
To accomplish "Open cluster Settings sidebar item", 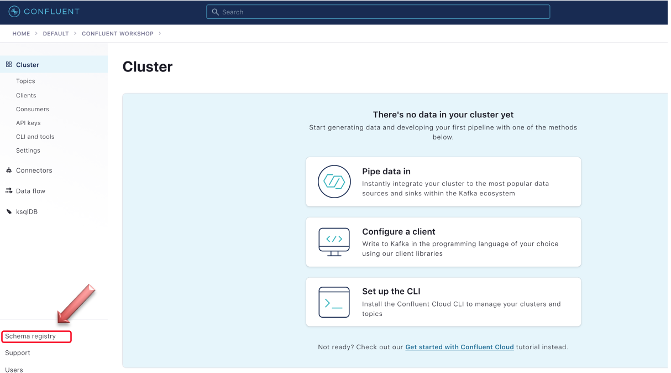I will click(28, 151).
